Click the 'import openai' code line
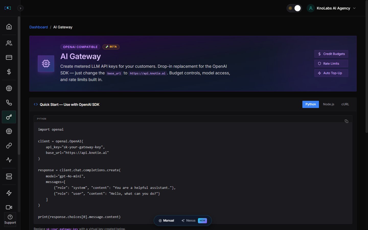This screenshot has height=230, width=368. pyautogui.click(x=51, y=130)
